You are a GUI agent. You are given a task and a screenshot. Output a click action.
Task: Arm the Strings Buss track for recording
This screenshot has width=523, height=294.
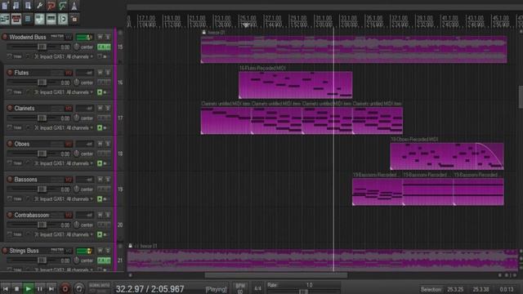(5, 251)
